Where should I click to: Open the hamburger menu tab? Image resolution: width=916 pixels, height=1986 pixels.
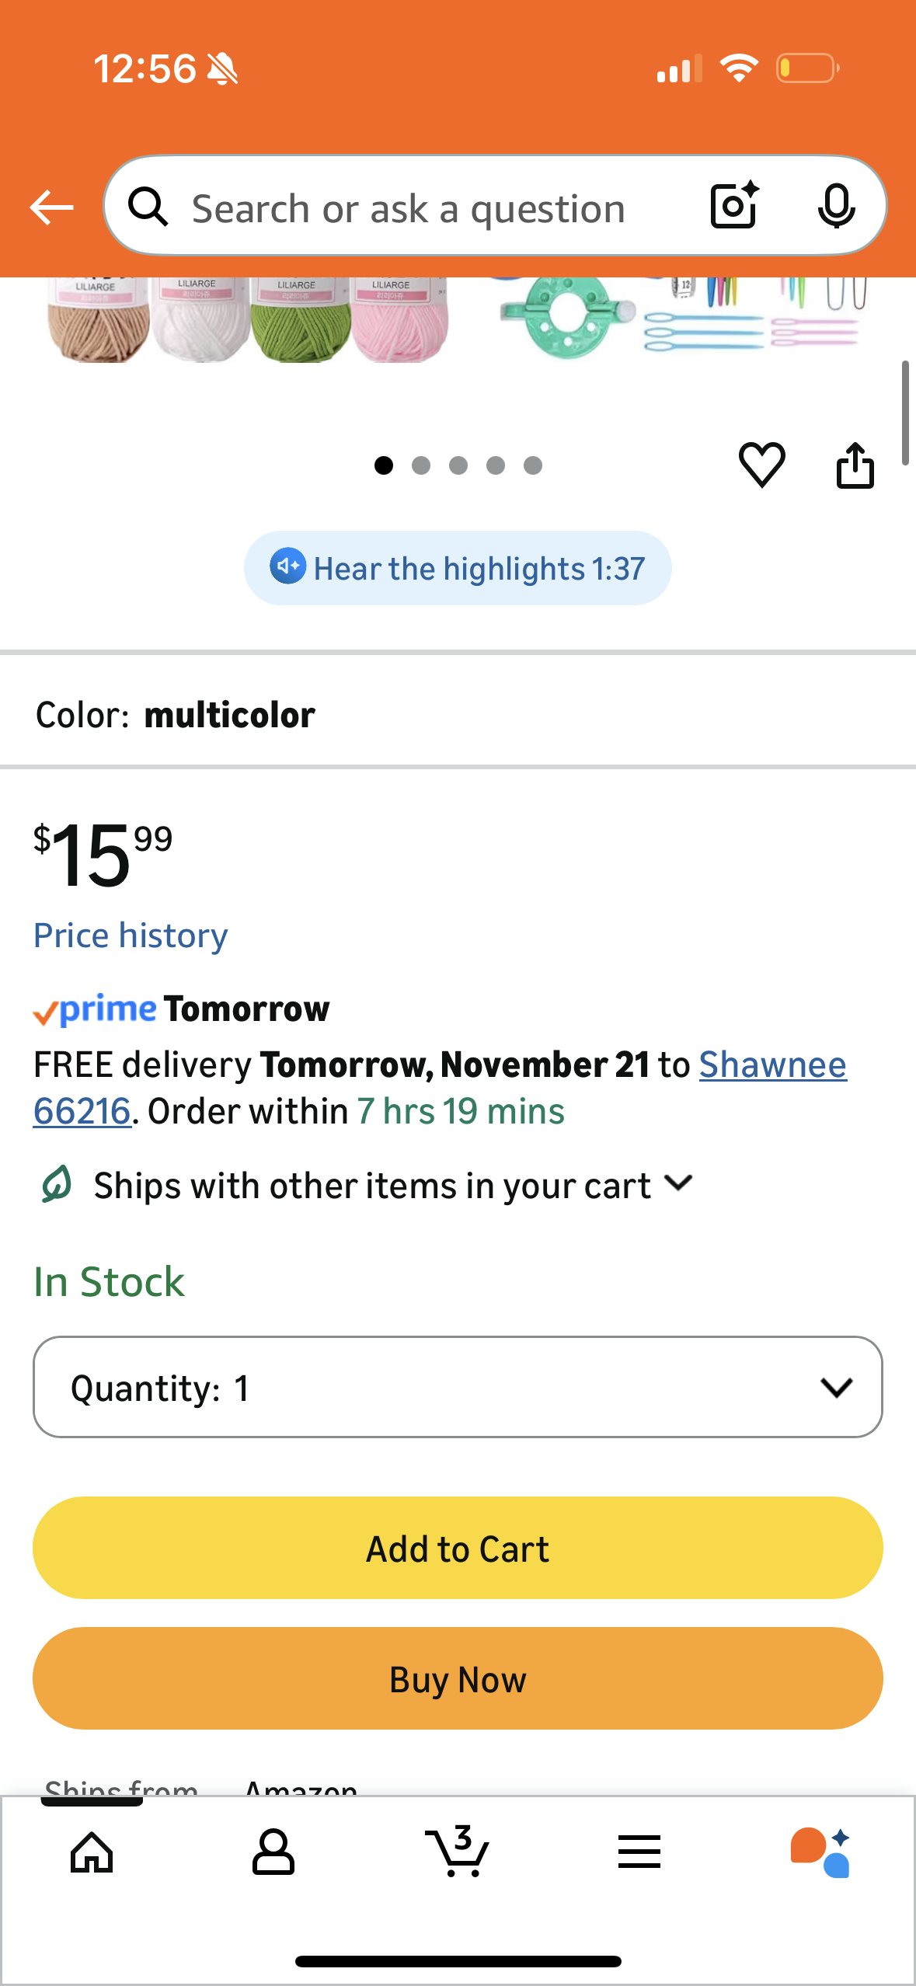[639, 1852]
